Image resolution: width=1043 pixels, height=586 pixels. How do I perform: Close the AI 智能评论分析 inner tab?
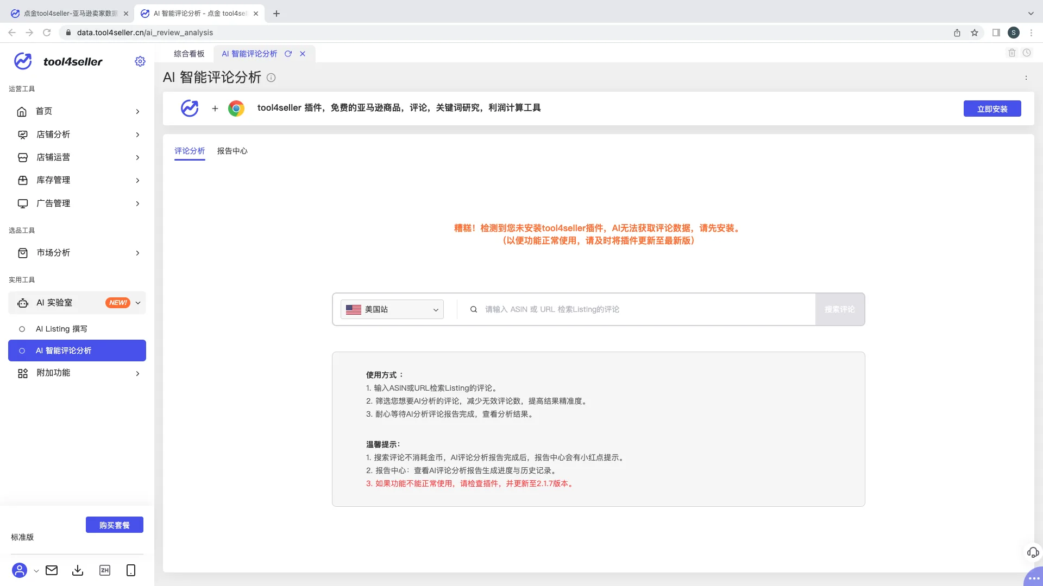pos(303,54)
